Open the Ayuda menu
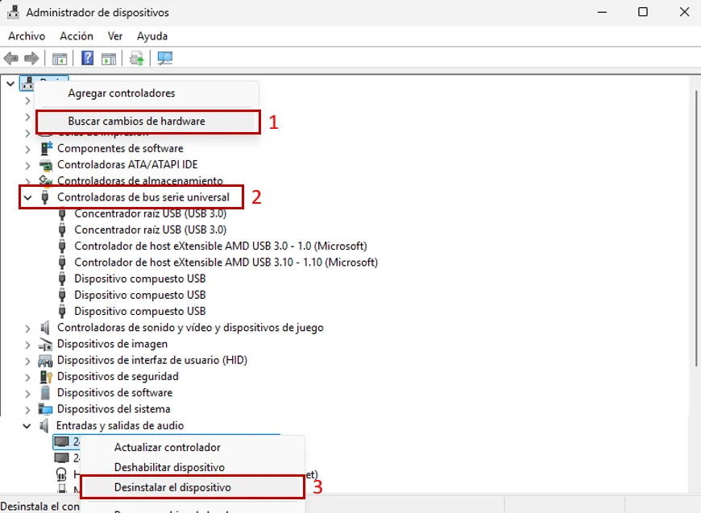Viewport: 701px width, 513px height. [x=152, y=36]
